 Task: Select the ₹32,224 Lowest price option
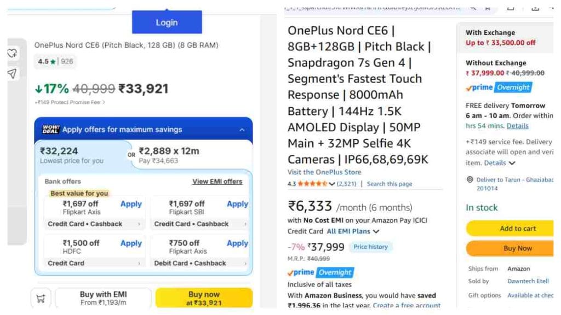point(82,155)
